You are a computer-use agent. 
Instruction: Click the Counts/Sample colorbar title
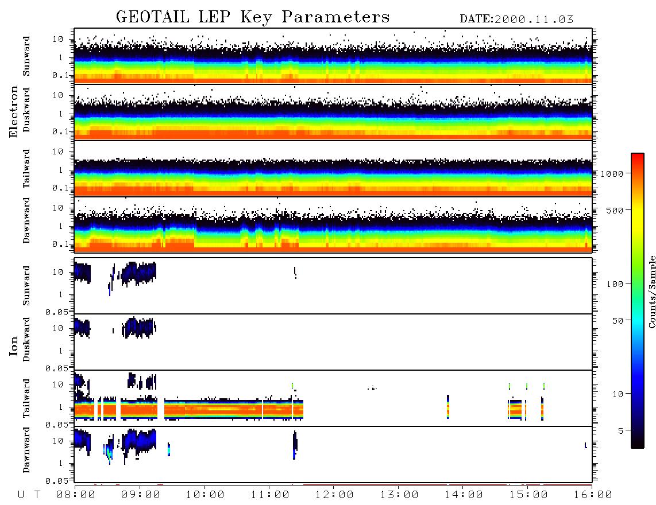coord(651,292)
